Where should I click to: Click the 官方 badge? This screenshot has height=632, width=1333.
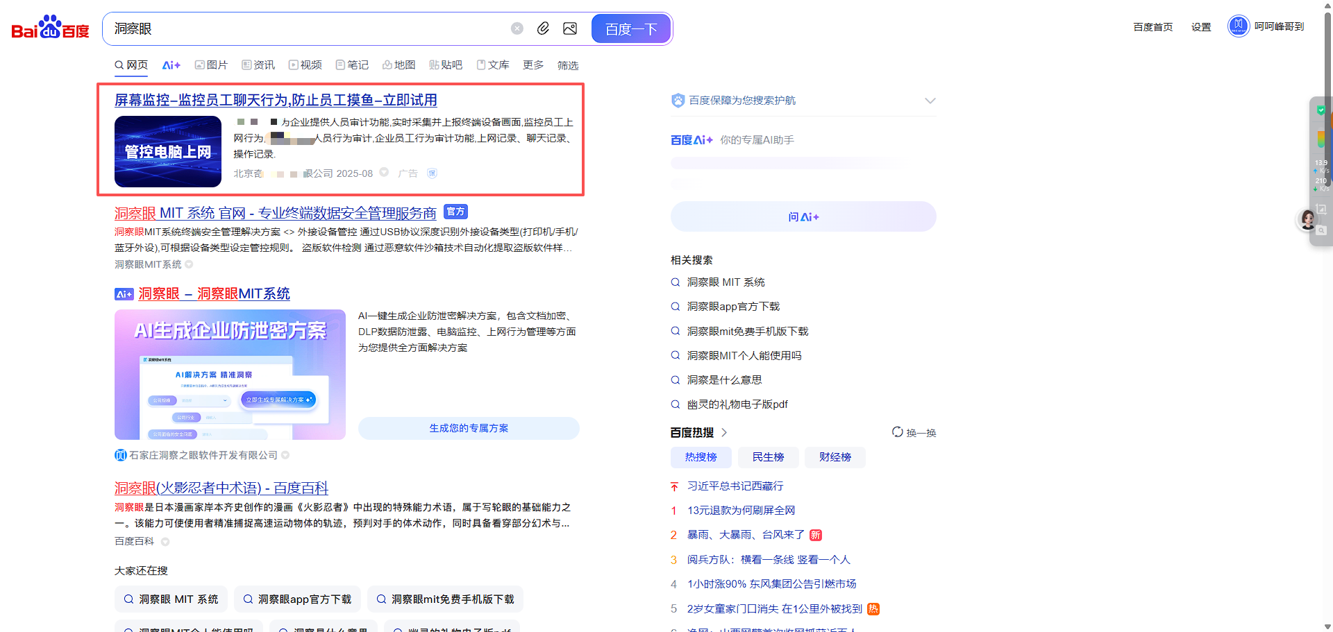click(455, 212)
